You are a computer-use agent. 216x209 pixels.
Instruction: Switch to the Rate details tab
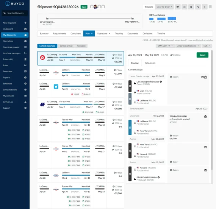tap(150, 63)
